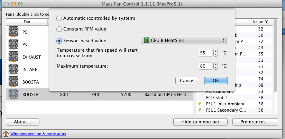The width and height of the screenshot is (285, 139).
Task: Click BOOSTB maximum value 5200
Action: click(126, 95)
